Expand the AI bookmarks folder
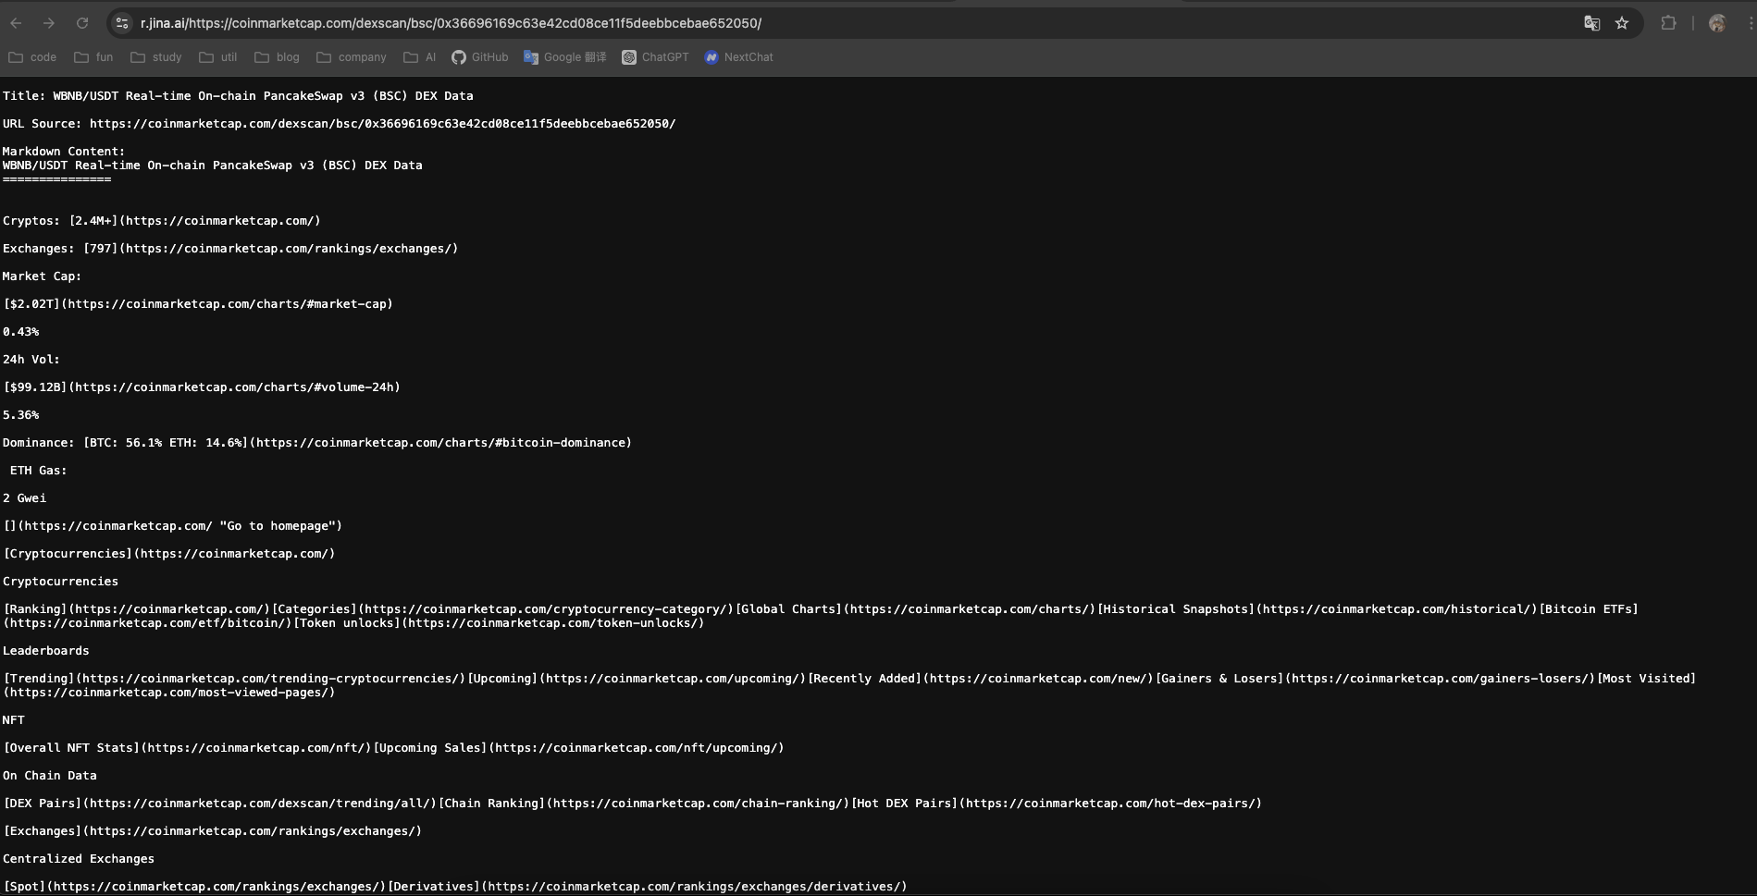This screenshot has width=1757, height=896. pos(420,57)
